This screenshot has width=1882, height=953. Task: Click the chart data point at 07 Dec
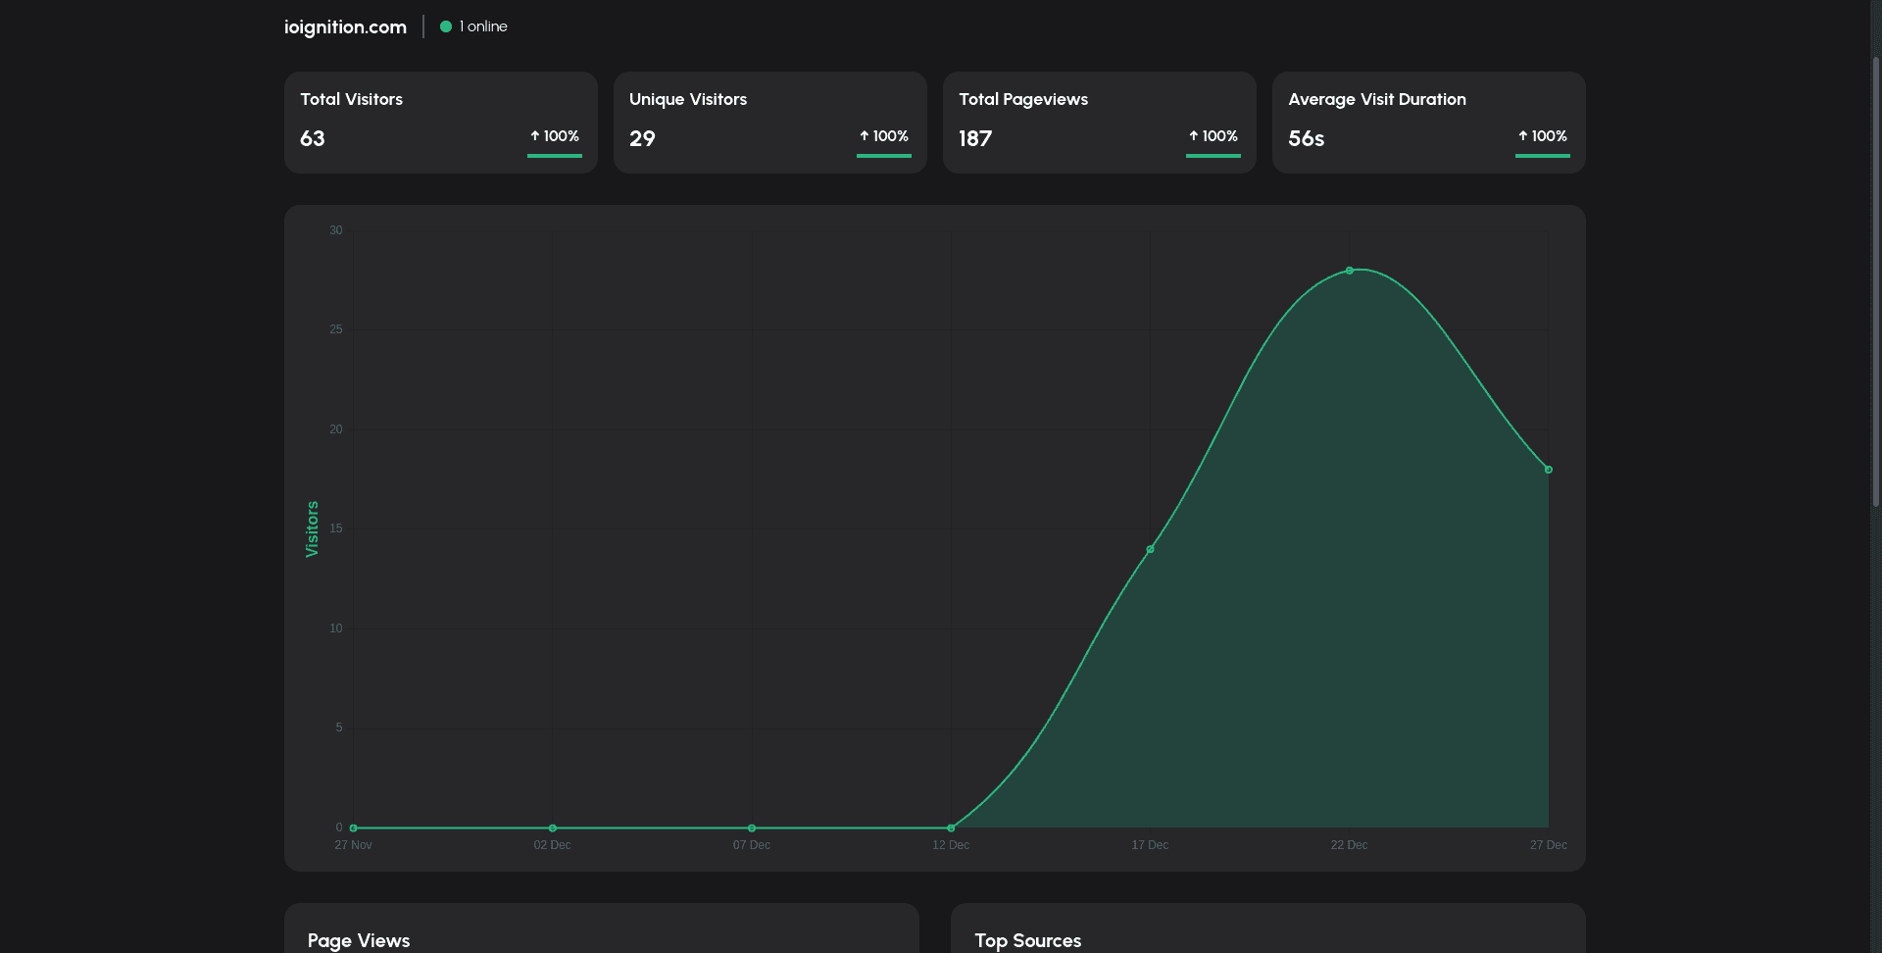[752, 828]
